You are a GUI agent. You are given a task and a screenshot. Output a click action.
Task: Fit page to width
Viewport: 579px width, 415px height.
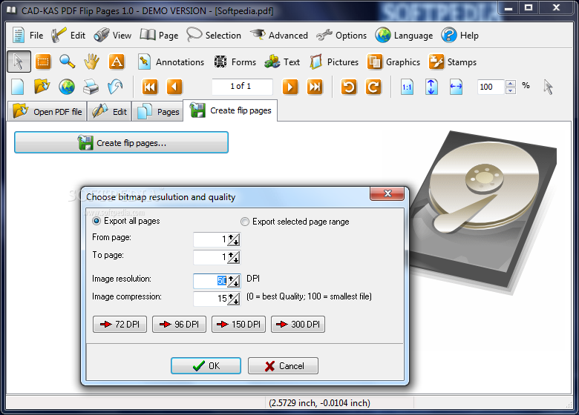[456, 87]
